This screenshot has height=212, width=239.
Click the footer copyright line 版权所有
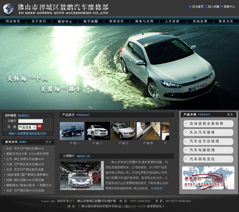[116, 201]
